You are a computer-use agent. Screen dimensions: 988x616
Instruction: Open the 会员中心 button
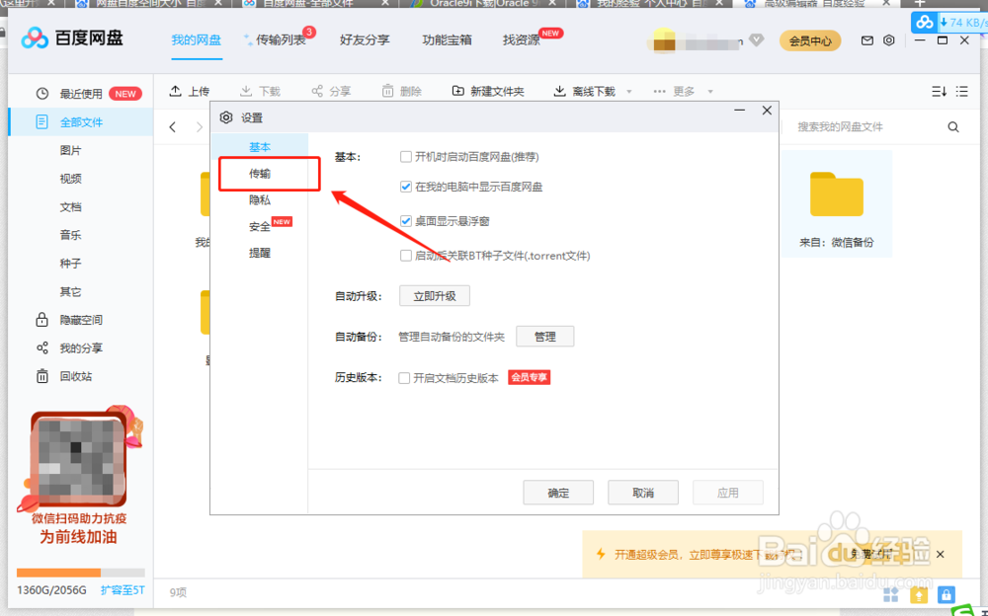tap(810, 40)
